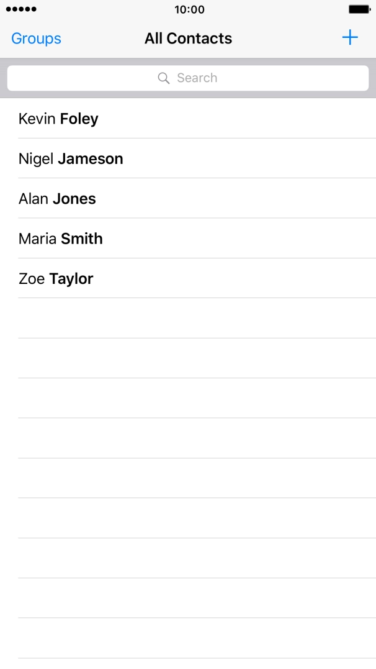Open the Groups view
376x669 pixels.
pyautogui.click(x=36, y=39)
